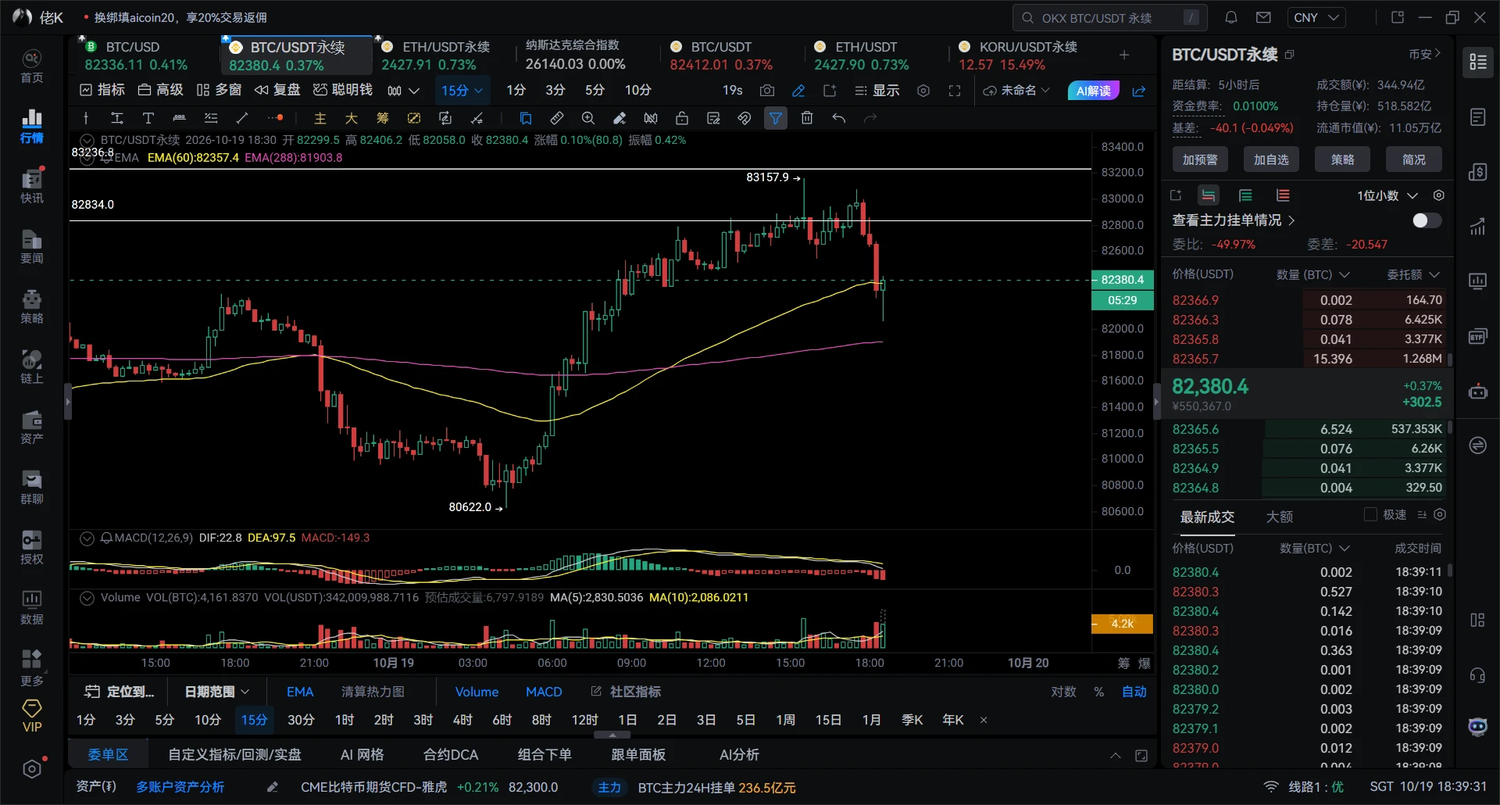
Task: Switch to the 大额 trades tab
Action: (x=1279, y=517)
